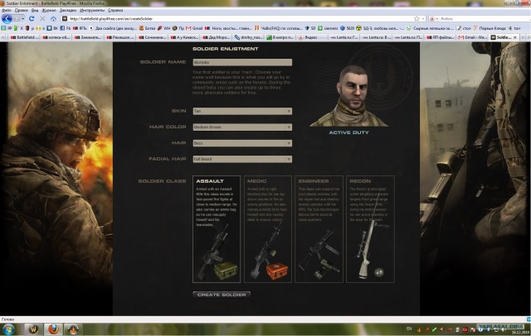Switch to the Gmail tab
Image resolution: width=531 pixels, height=336 pixels.
(x=472, y=37)
